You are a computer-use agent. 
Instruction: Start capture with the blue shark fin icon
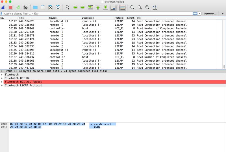point(3,7)
